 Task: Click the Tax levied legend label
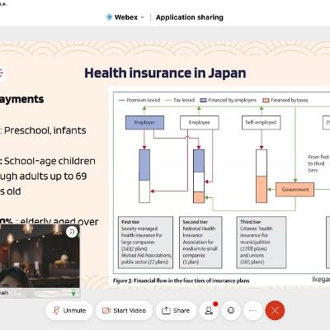tap(184, 100)
